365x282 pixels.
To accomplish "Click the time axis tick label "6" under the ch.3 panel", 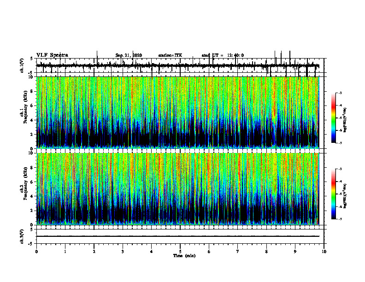I will 209,252.
